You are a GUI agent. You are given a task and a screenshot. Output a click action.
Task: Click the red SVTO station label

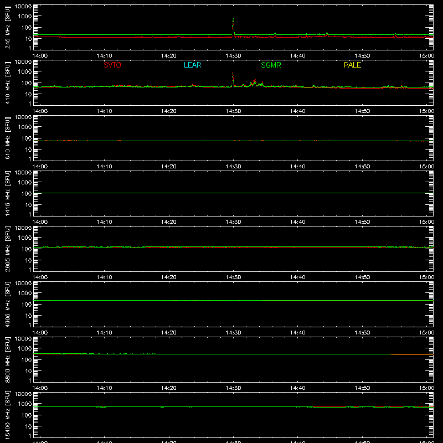point(112,65)
